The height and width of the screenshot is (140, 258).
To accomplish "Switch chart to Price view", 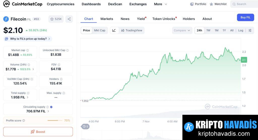I will 86,30.
